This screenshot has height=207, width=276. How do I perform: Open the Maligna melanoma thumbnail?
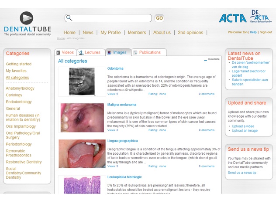(82, 118)
